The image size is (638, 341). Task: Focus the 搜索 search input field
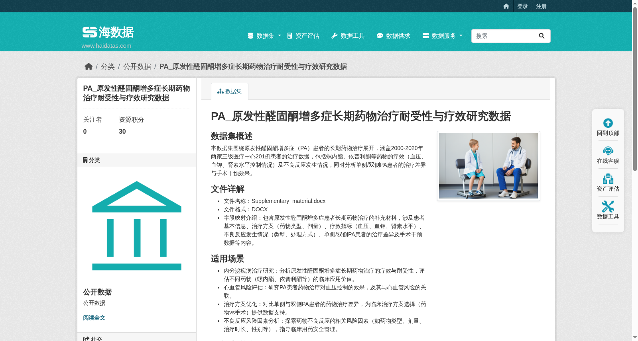point(502,36)
